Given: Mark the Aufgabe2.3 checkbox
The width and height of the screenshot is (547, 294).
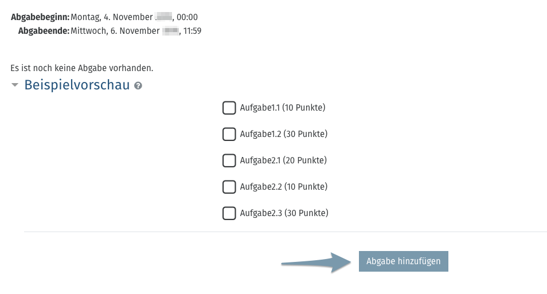Looking at the screenshot, I should (229, 213).
